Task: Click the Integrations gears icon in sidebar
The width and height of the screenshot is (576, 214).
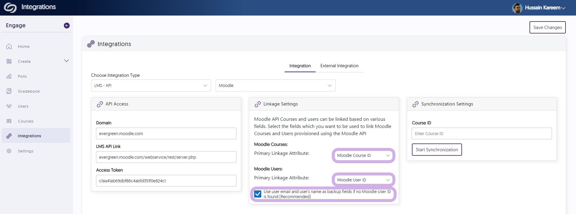Action: click(9, 136)
